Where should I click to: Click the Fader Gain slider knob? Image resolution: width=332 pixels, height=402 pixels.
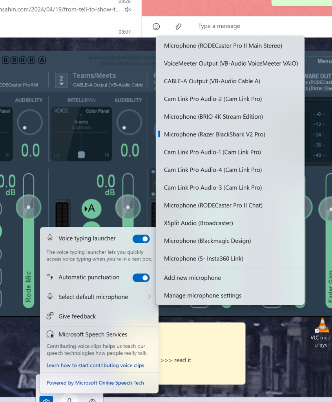328,209
